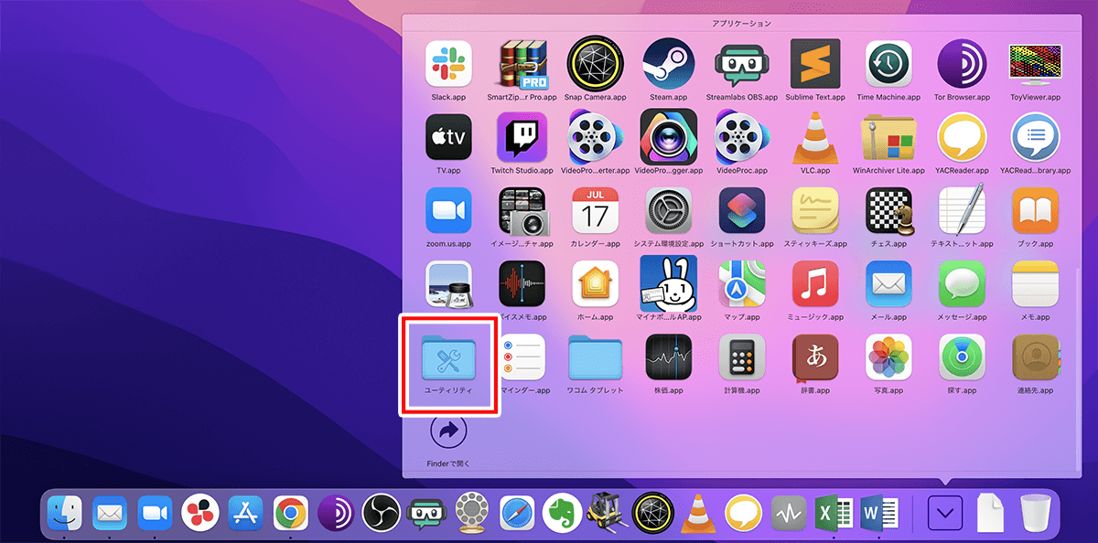Image resolution: width=1098 pixels, height=543 pixels.
Task: Open the blank document icon in the Dock
Action: click(991, 514)
